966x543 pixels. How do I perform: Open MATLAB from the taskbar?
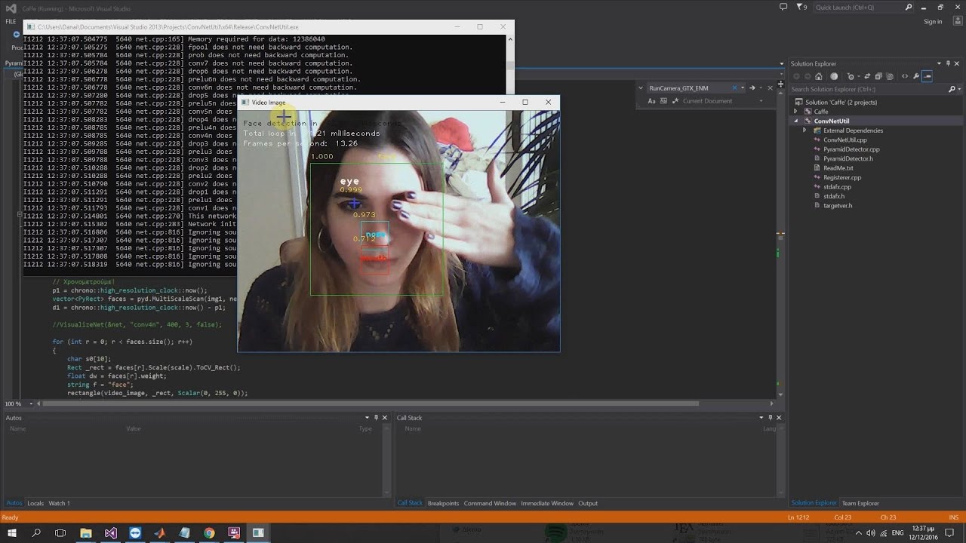click(x=160, y=532)
